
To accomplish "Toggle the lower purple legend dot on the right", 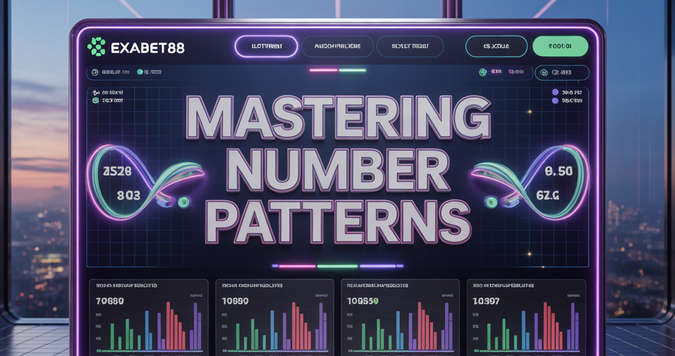I will tap(555, 102).
